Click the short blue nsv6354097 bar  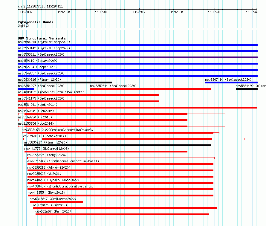tap(26, 89)
